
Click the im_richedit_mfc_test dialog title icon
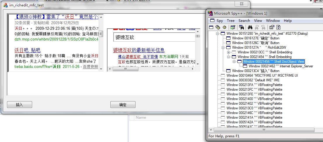click(5, 5)
